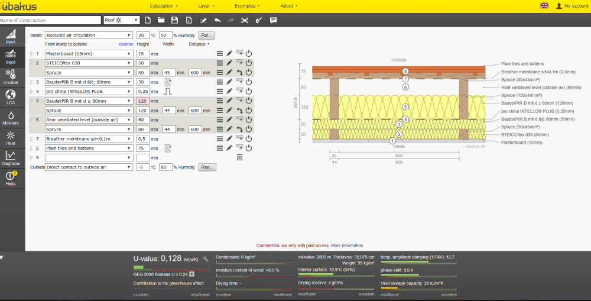Open Inside 'Reduced air circulation' dropdown
The height and width of the screenshot is (301, 591).
(89, 35)
